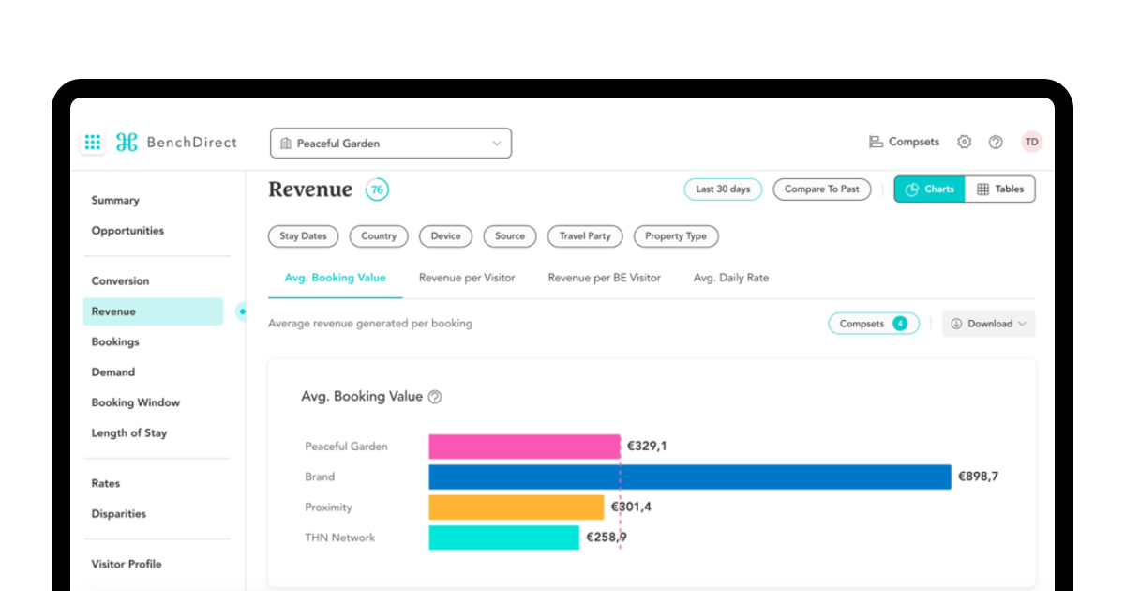Switch to Revenue per Visitor tab
This screenshot has height=591, width=1125.
click(467, 279)
